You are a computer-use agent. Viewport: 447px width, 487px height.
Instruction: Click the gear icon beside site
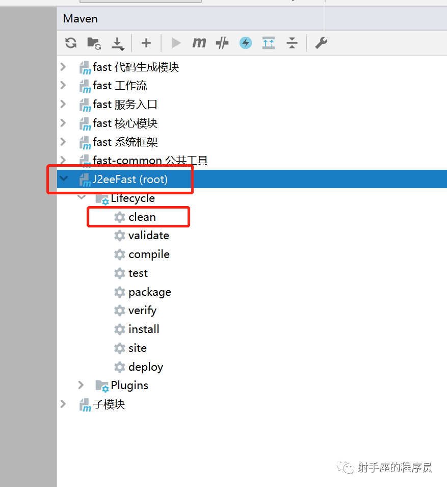[119, 348]
